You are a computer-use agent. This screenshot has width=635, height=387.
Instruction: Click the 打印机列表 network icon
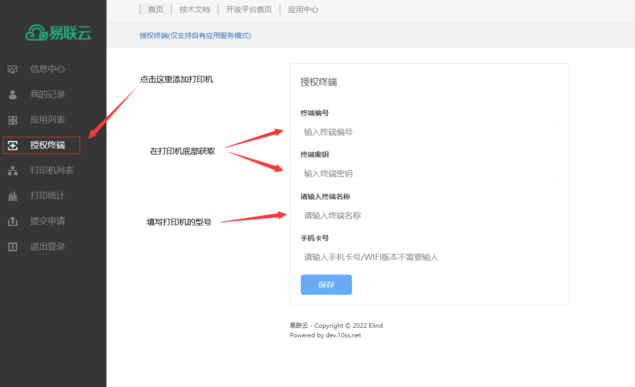click(x=13, y=171)
